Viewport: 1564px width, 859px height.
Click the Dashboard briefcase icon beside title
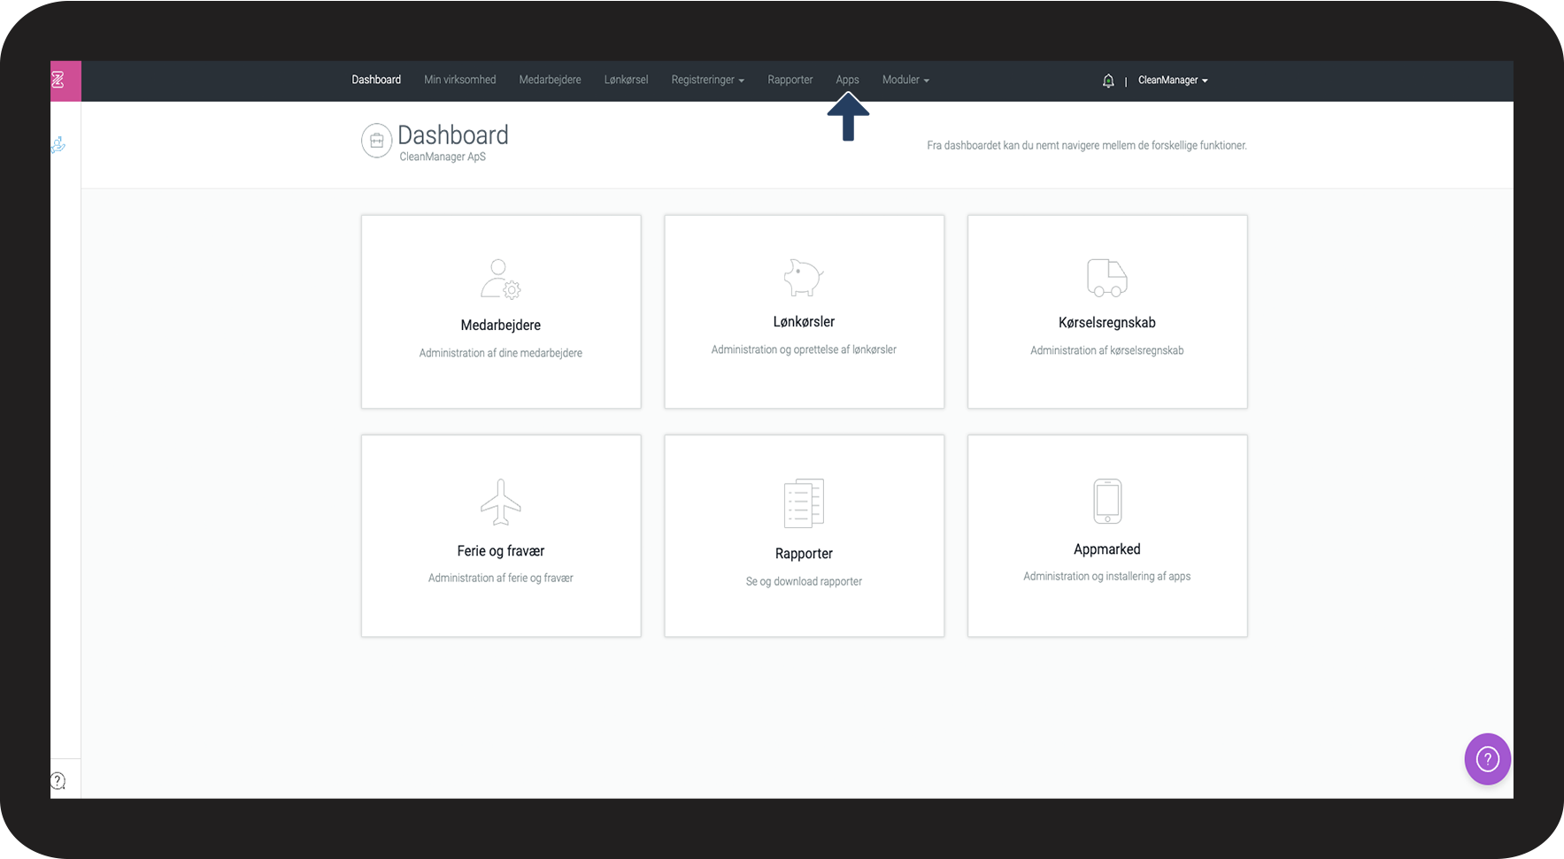(376, 141)
